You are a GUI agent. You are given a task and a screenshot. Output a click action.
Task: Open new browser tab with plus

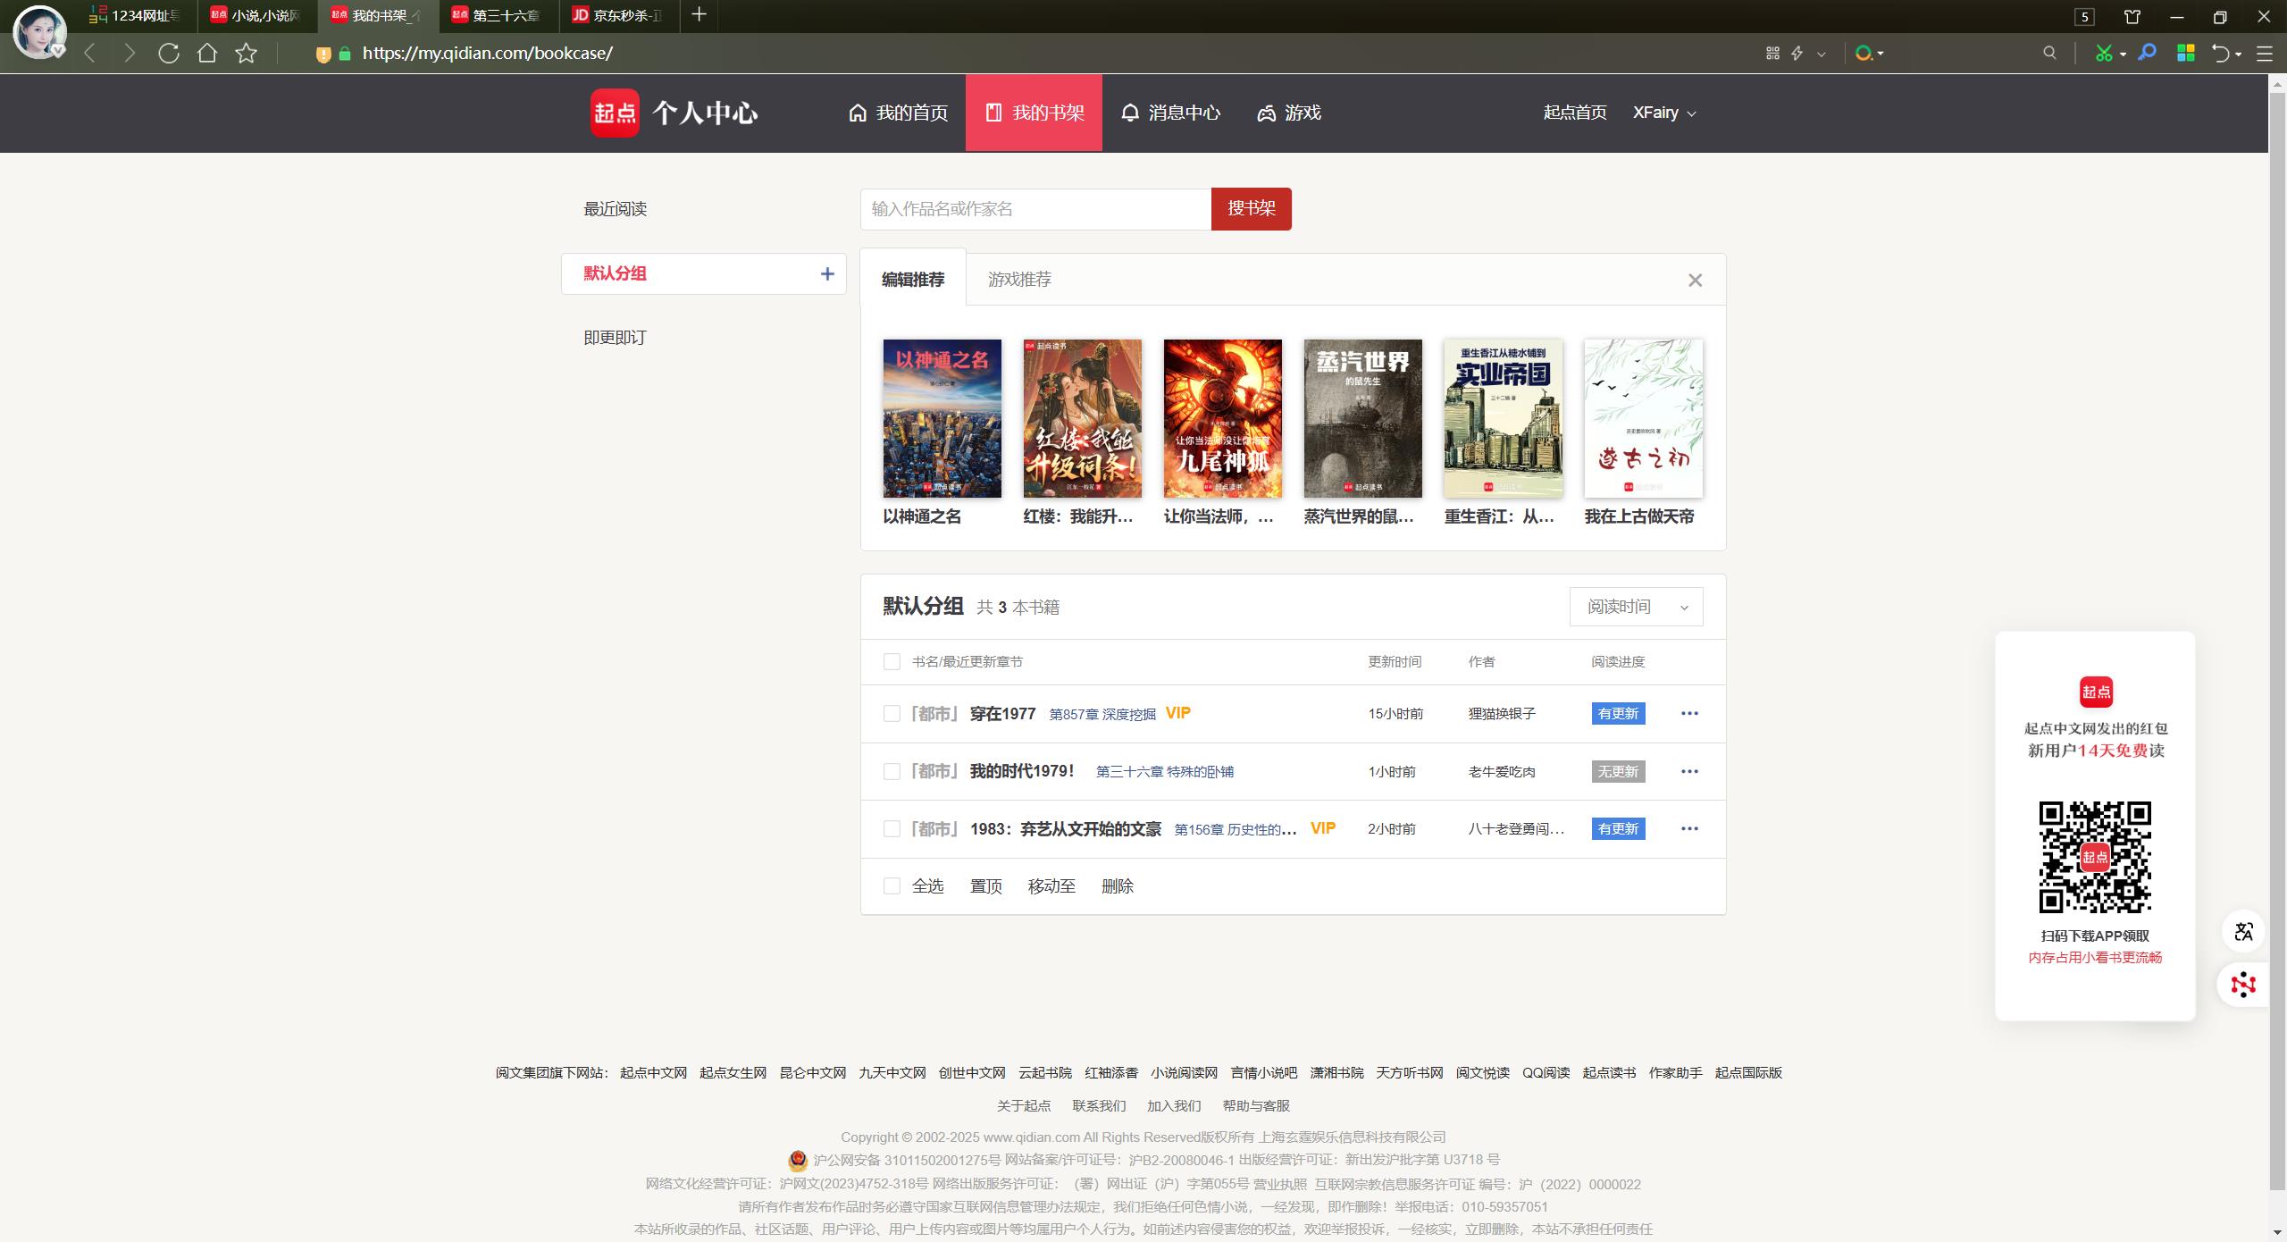click(699, 15)
